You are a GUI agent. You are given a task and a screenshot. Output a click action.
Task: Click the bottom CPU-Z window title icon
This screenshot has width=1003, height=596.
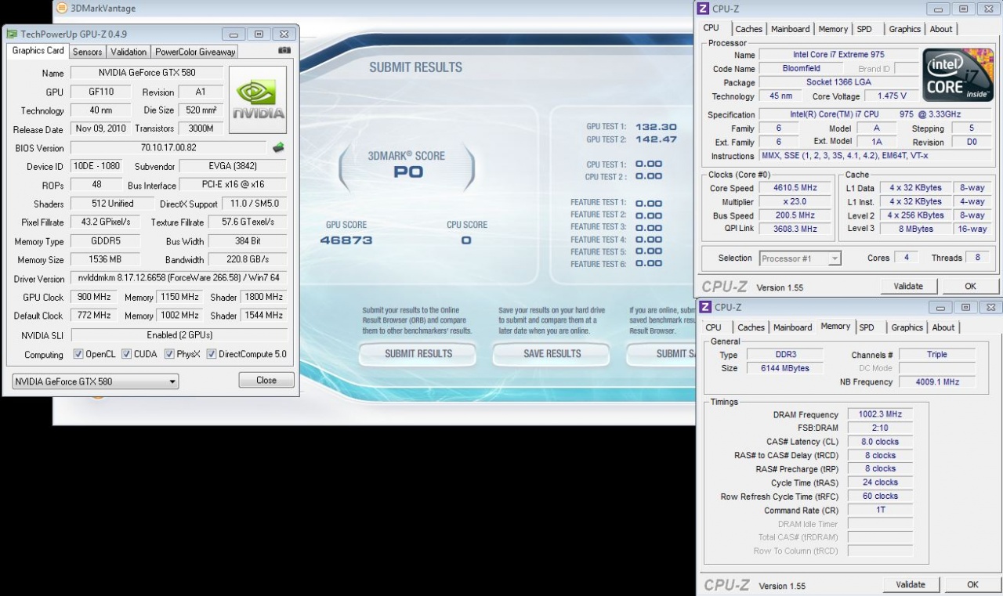pyautogui.click(x=705, y=307)
